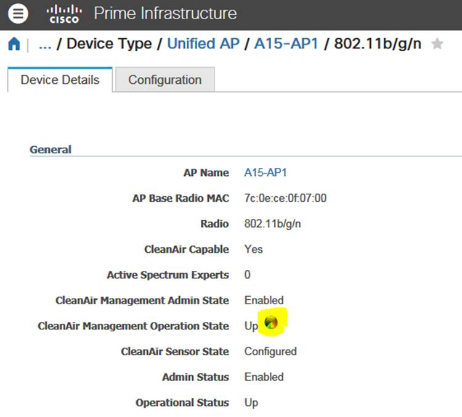Click the AP Base Radio MAC value
Viewport: 462px width, 417px height.
pyautogui.click(x=285, y=198)
